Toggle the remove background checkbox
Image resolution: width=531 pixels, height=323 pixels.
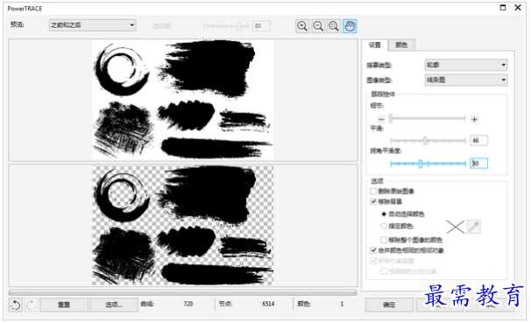(x=373, y=201)
